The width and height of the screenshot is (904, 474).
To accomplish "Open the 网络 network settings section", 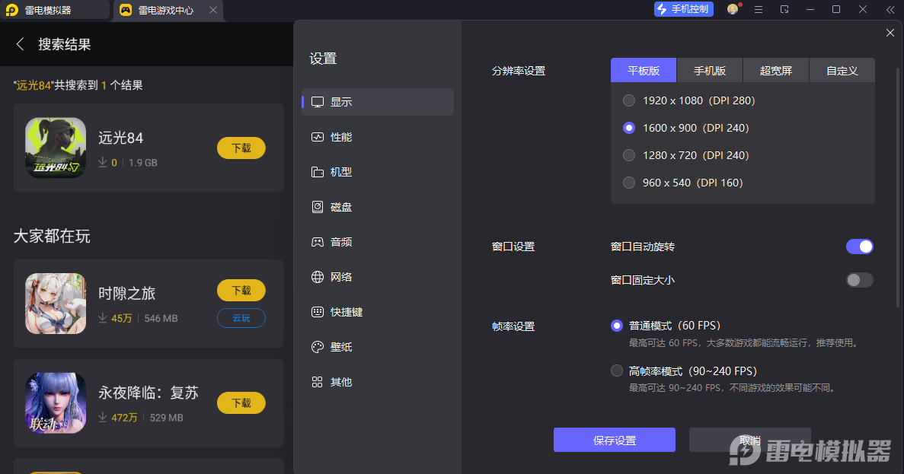I will [x=378, y=277].
